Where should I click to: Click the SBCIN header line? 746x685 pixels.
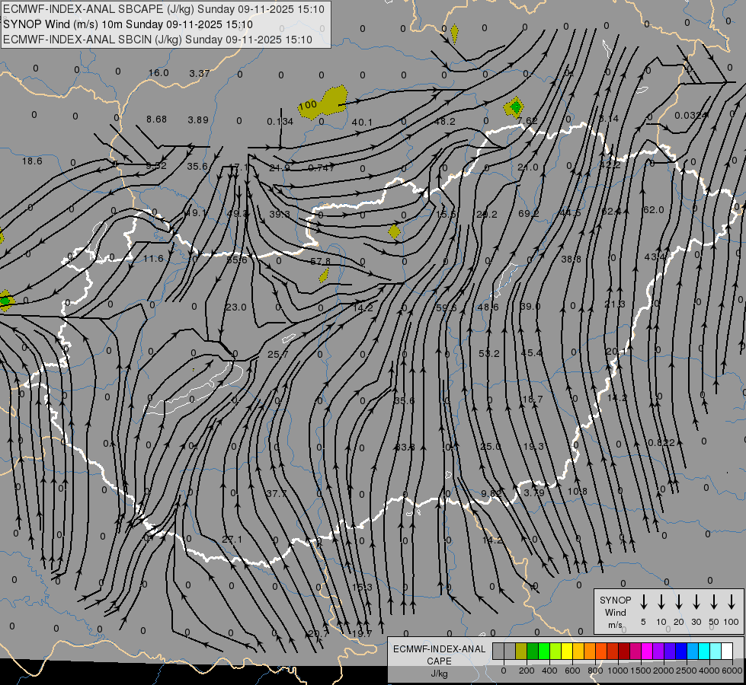158,40
